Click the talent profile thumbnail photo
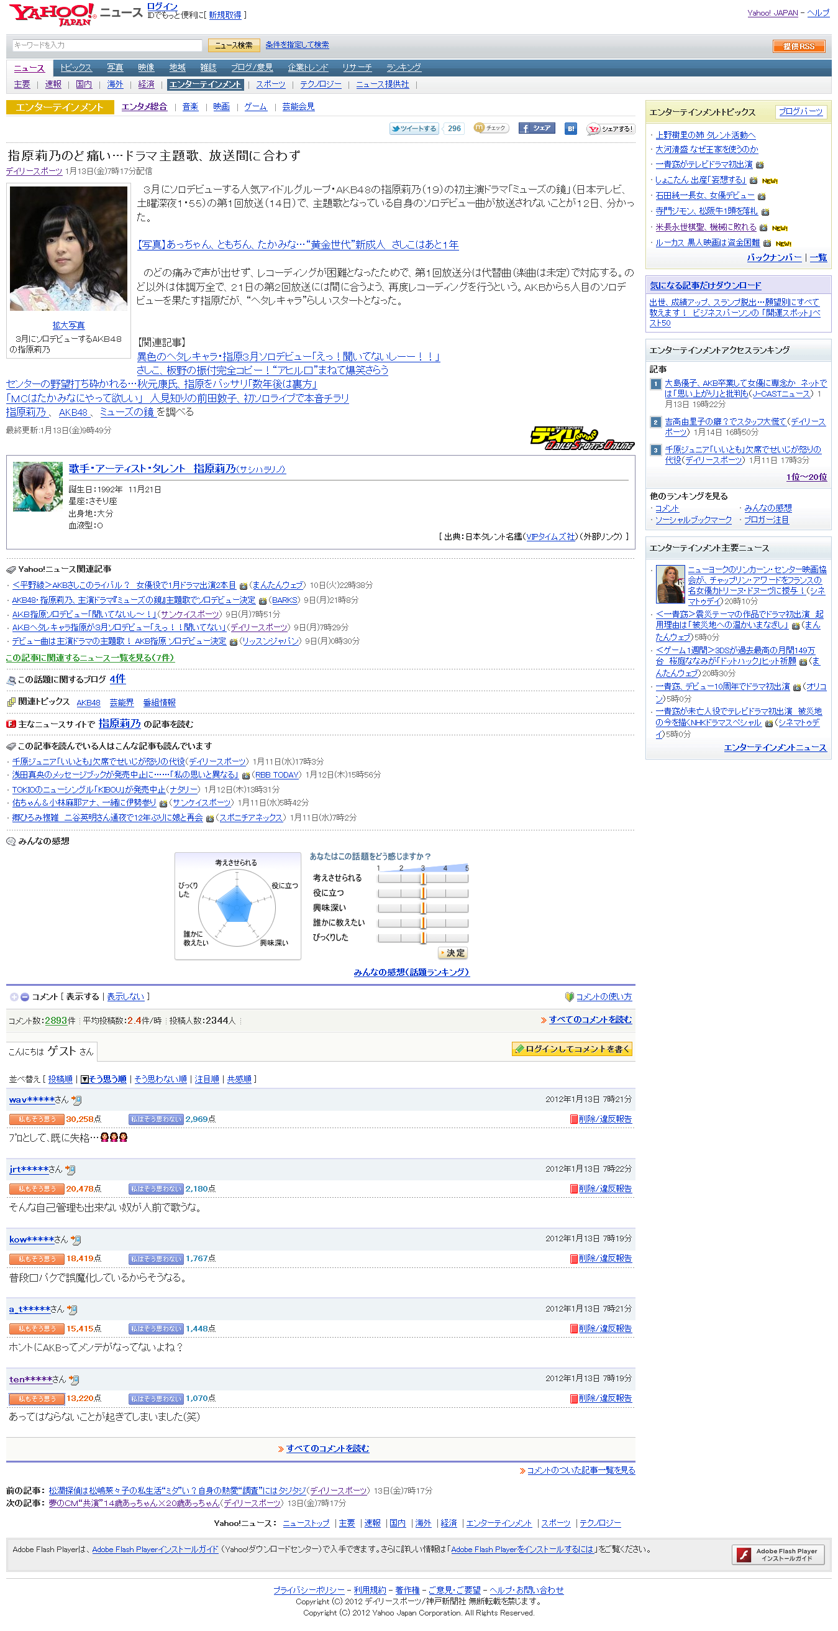The height and width of the screenshot is (1631, 838). coord(38,486)
